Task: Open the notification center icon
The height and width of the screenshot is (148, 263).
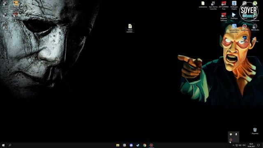Action: tap(258, 145)
